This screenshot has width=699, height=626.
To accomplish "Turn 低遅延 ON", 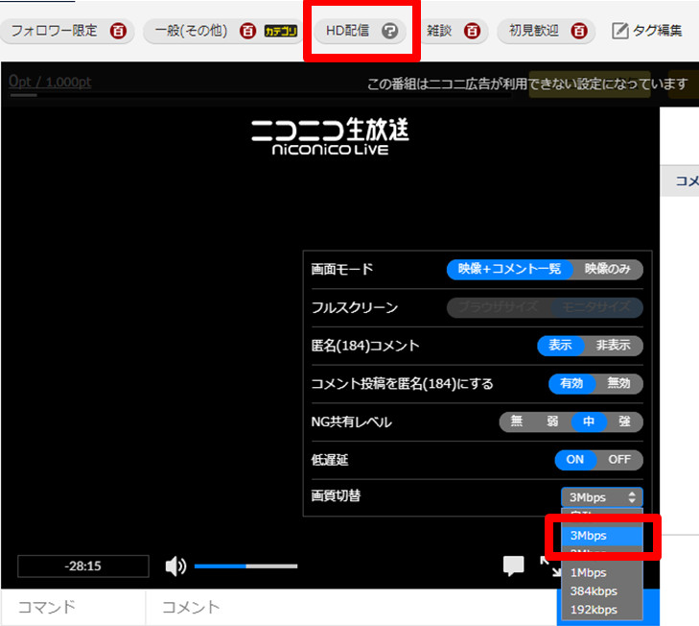I will point(575,460).
